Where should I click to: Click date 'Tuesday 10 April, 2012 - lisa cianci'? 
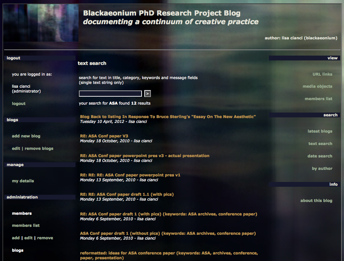tap(113, 122)
